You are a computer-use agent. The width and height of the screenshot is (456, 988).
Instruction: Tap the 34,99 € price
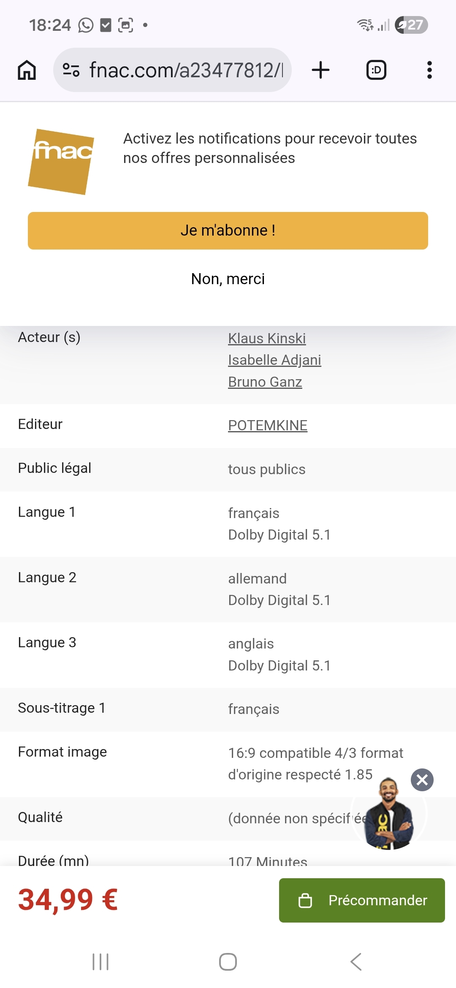coord(68,900)
